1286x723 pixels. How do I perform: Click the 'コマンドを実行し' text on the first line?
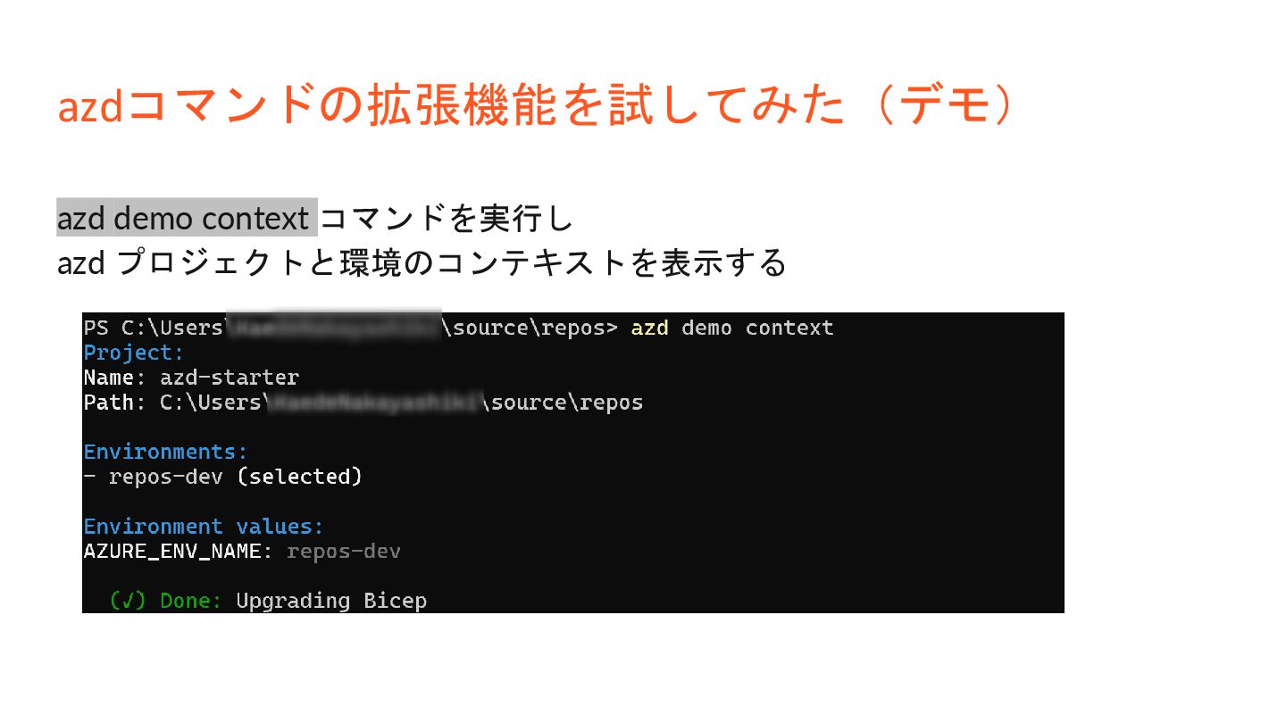(x=446, y=218)
